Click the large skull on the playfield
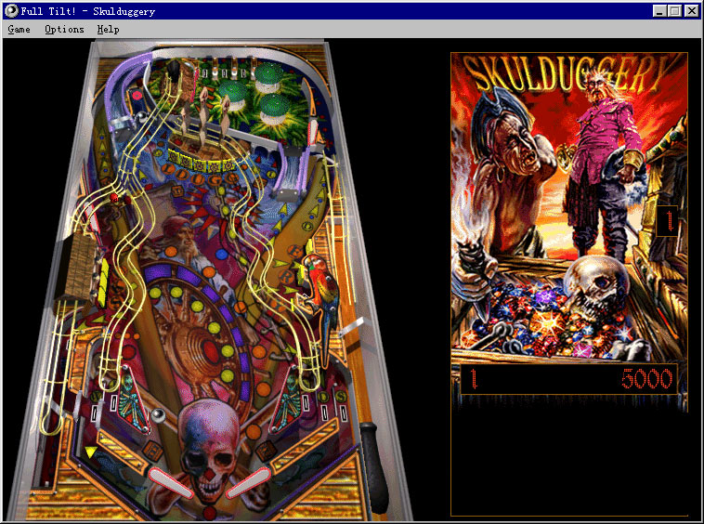Screen dimensions: 704x524 pos(208,449)
